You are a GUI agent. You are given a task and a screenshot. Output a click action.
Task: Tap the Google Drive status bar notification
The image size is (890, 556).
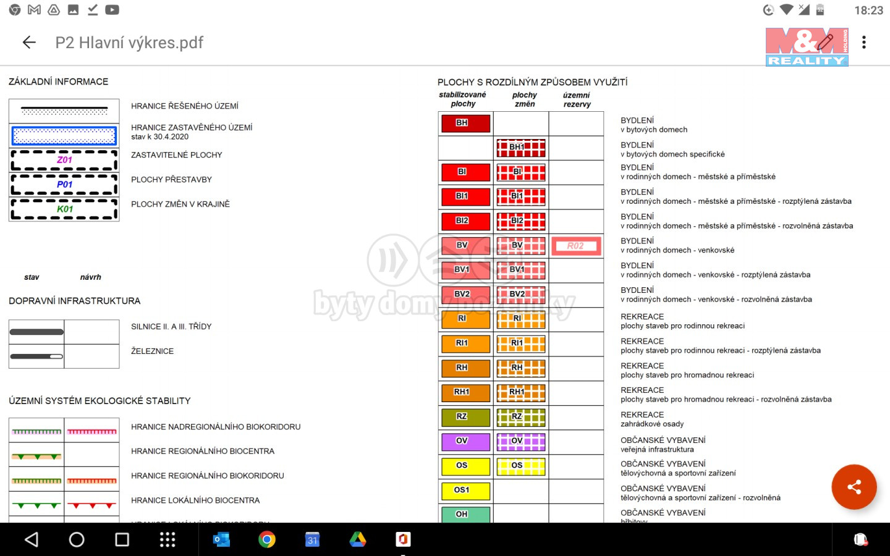[x=54, y=10]
